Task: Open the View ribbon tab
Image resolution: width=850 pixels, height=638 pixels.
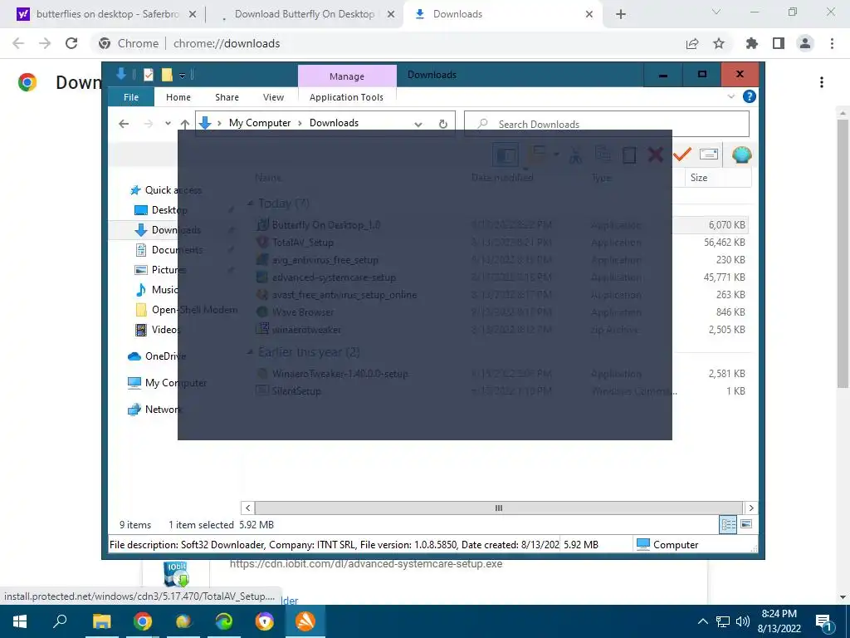Action: pos(273,97)
